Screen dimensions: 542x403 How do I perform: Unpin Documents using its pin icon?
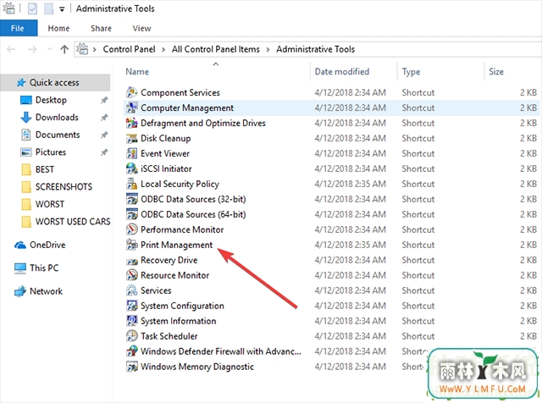pos(104,135)
